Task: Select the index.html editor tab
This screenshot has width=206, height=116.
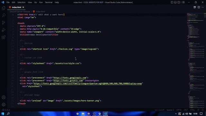Action: (x=16, y=7)
